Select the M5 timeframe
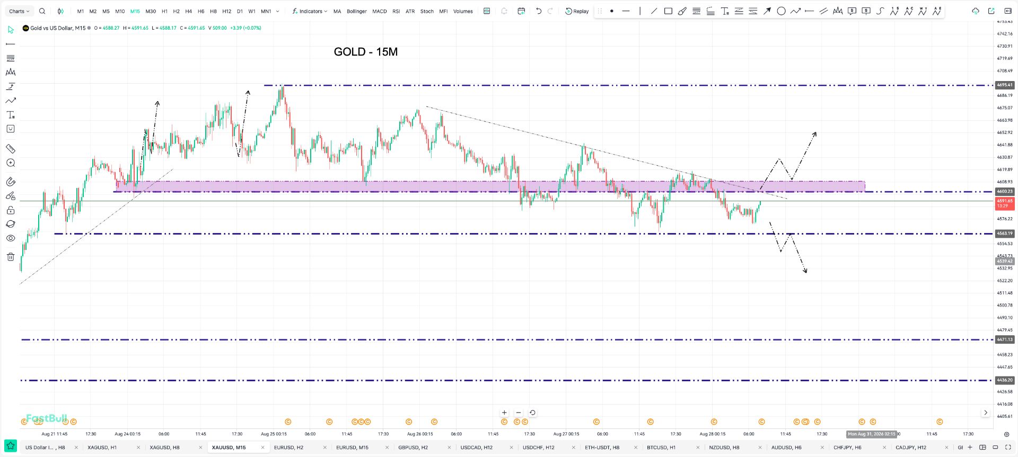The width and height of the screenshot is (1018, 457). point(106,11)
